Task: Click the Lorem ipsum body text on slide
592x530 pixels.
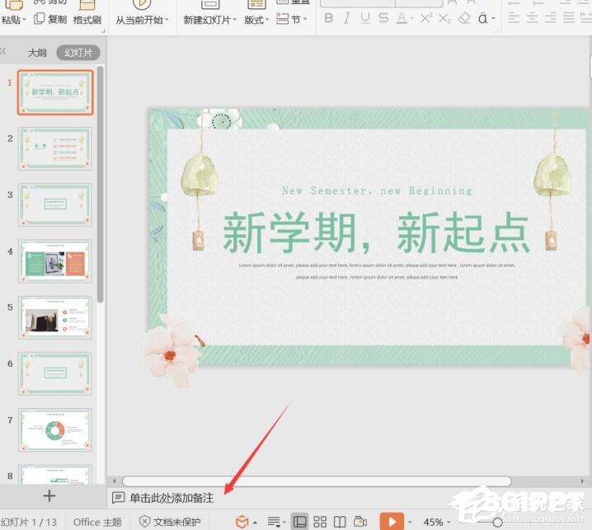Action: click(377, 271)
